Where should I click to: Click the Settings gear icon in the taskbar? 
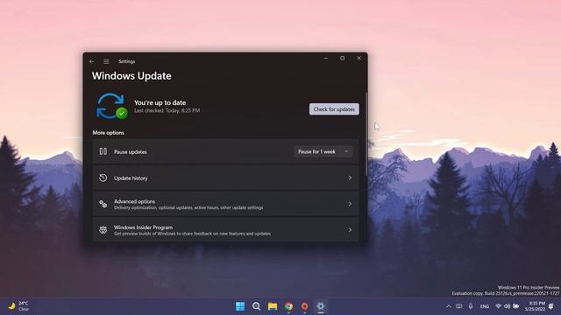pyautogui.click(x=321, y=306)
